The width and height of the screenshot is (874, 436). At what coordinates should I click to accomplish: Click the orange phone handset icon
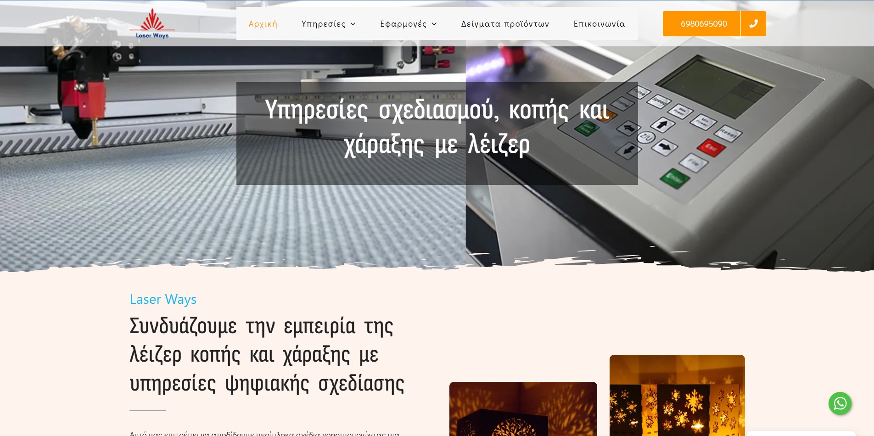[753, 24]
